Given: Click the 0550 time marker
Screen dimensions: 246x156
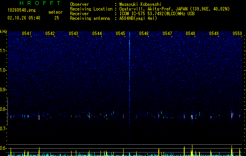Looking at the screenshot, I should pos(237,34).
